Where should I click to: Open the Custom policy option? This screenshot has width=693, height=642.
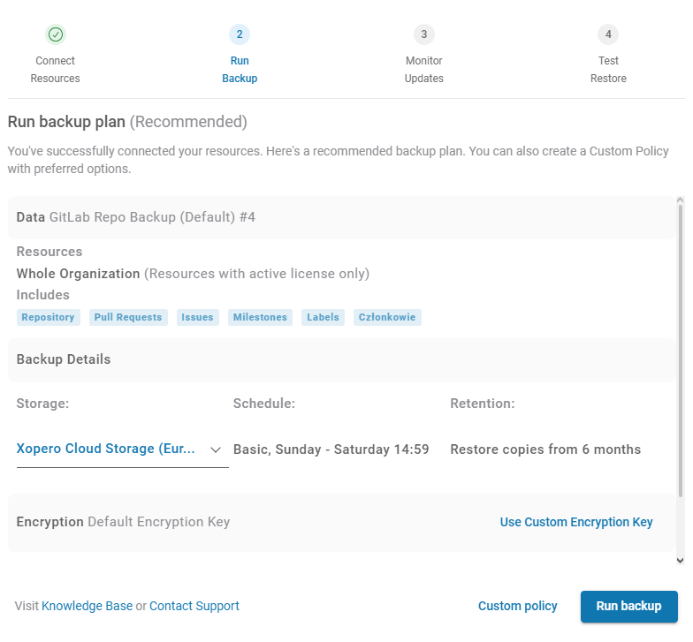click(x=517, y=607)
